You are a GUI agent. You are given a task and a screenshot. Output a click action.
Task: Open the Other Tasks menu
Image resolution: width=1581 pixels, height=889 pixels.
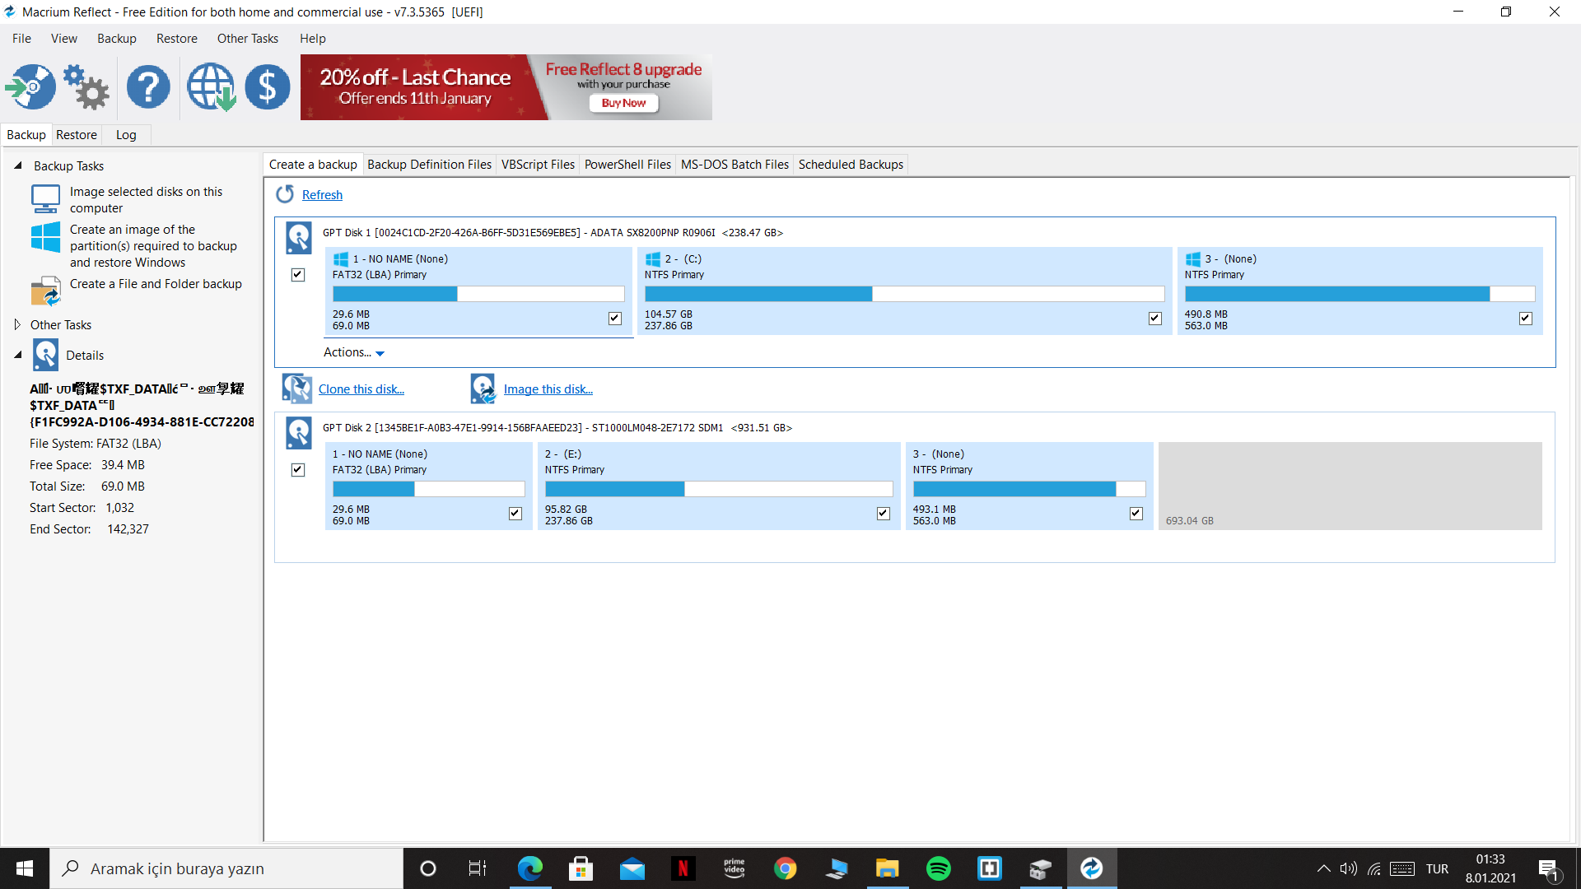coord(247,39)
